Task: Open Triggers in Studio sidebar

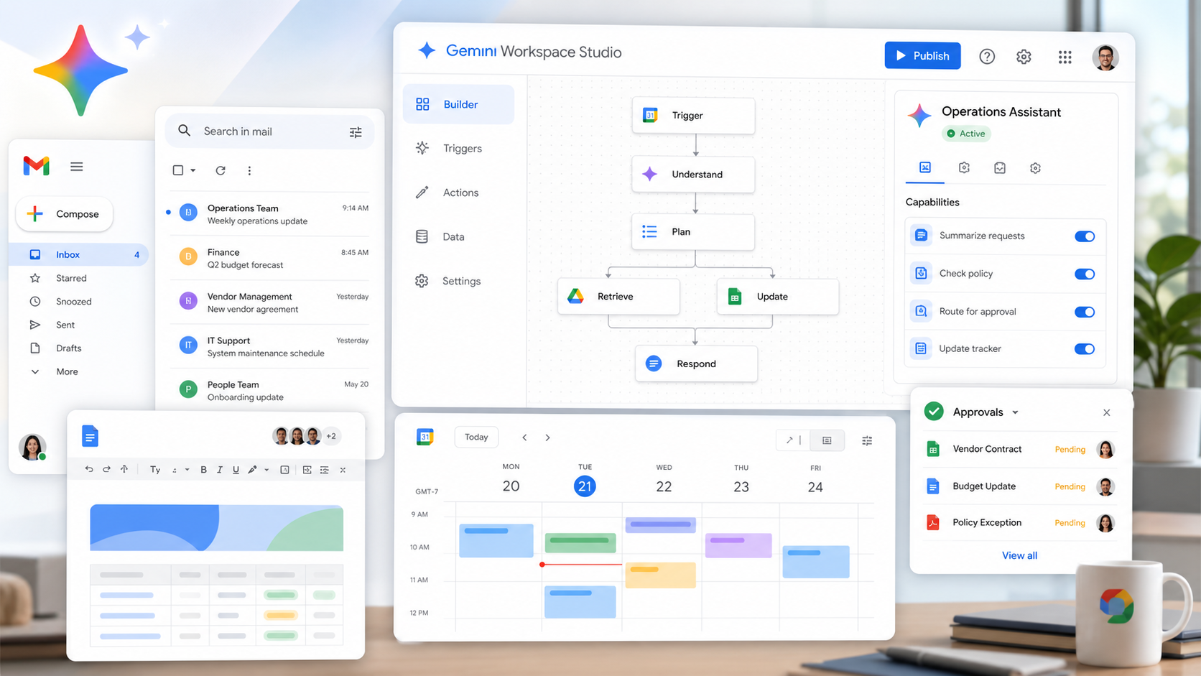Action: click(x=448, y=148)
